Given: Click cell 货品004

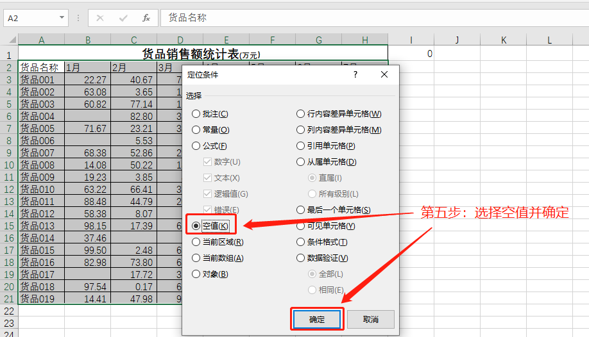Looking at the screenshot, I should click(41, 116).
